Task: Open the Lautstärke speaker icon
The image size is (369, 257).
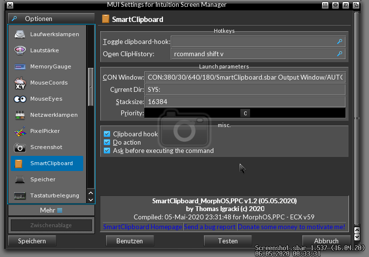Action: (20, 50)
